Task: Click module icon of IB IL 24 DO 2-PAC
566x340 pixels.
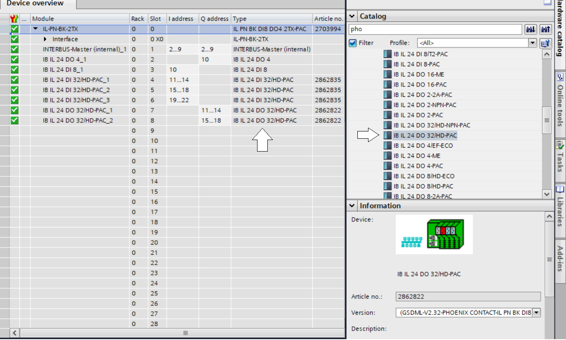Action: 388,115
